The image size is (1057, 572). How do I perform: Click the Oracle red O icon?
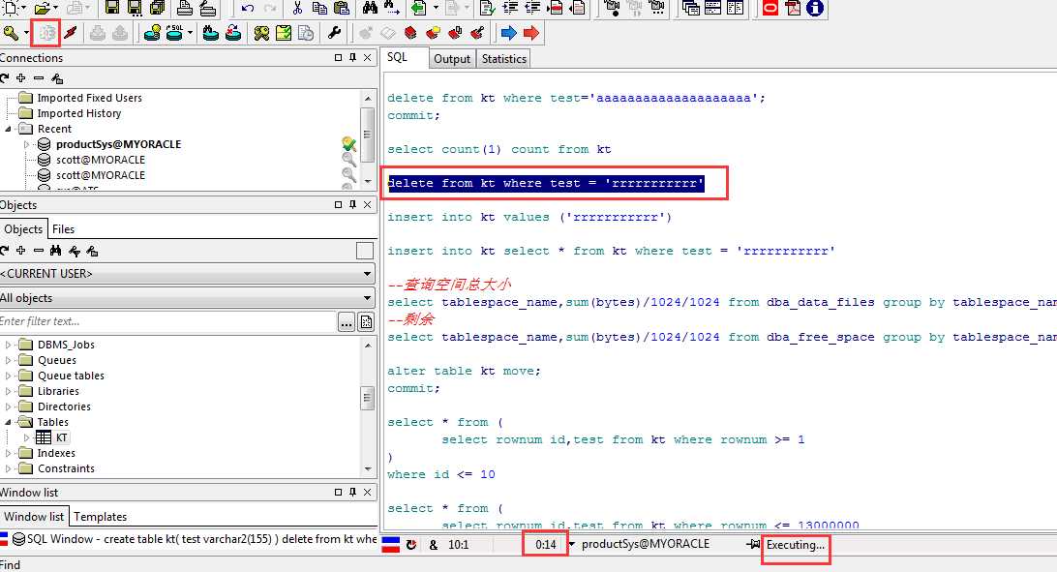point(770,8)
